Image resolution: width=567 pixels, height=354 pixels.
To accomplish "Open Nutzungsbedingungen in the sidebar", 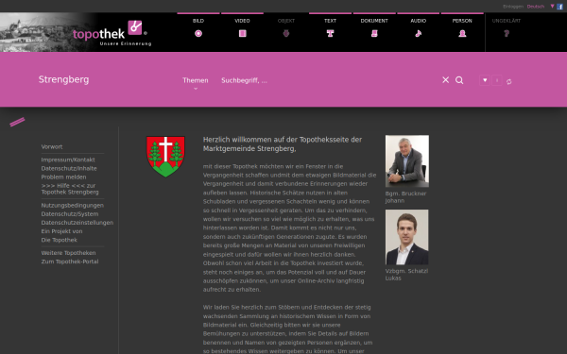I will 73,205.
